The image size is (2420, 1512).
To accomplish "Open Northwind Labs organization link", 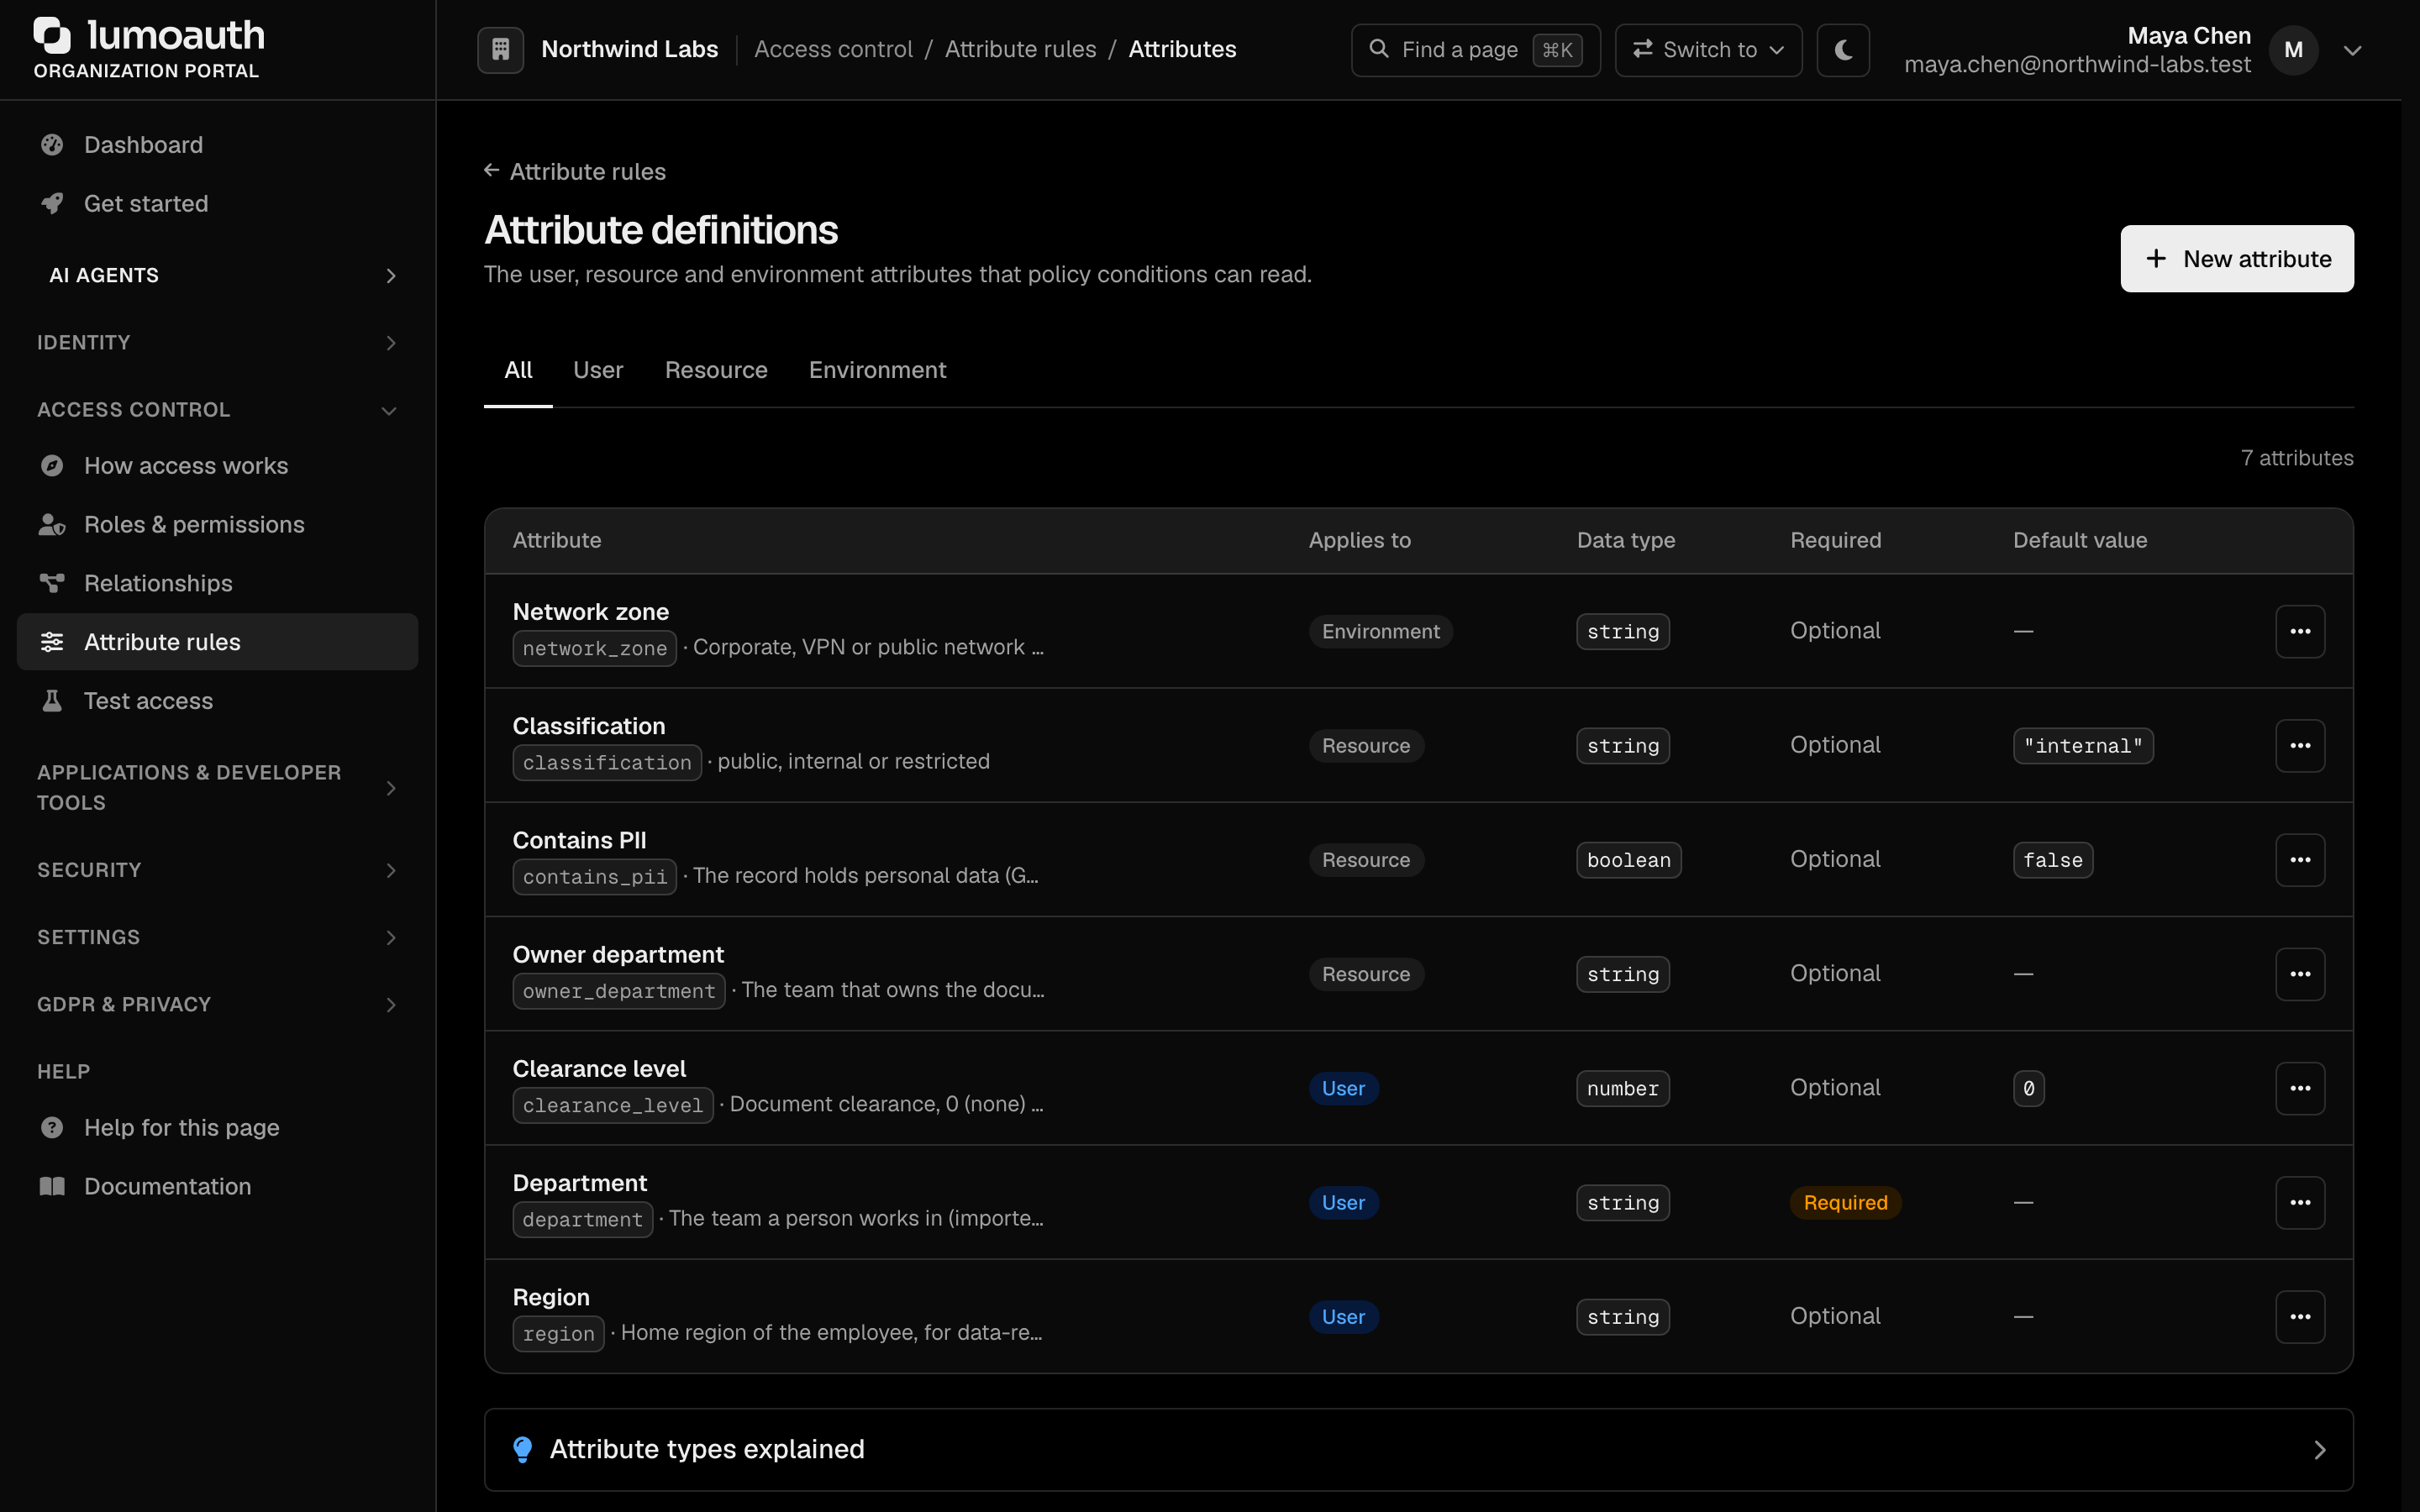I will point(629,49).
